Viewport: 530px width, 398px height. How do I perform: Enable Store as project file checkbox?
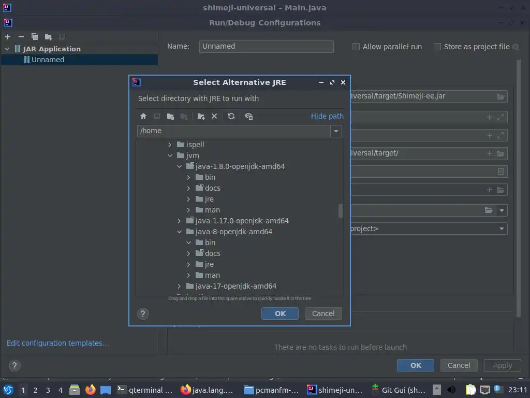click(437, 47)
